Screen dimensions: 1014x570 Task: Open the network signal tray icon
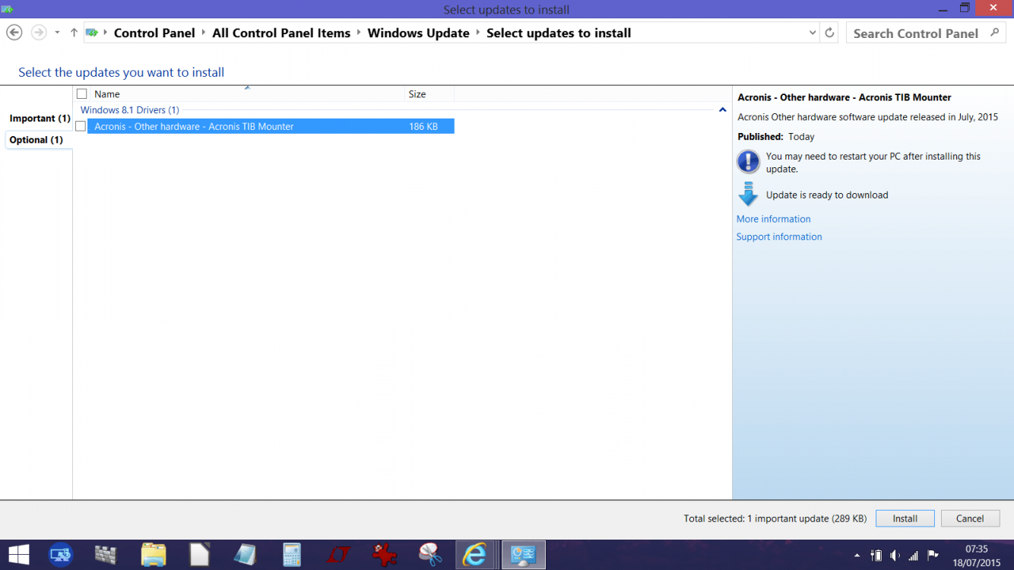pos(914,556)
